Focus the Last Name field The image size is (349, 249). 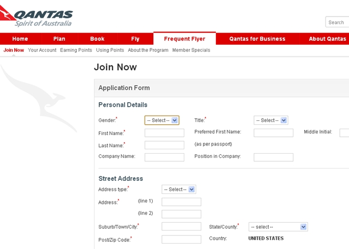[x=164, y=145]
